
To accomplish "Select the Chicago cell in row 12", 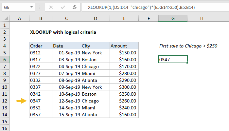I will pyautogui.click(x=95, y=101).
